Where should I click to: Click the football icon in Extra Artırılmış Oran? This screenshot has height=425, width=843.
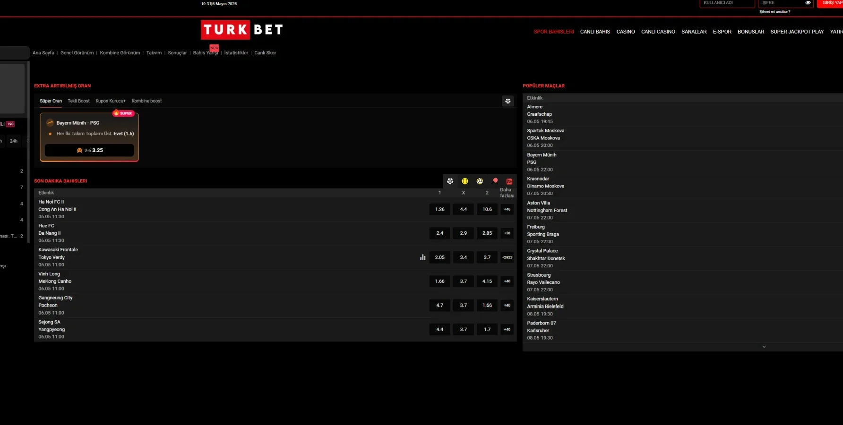(508, 101)
